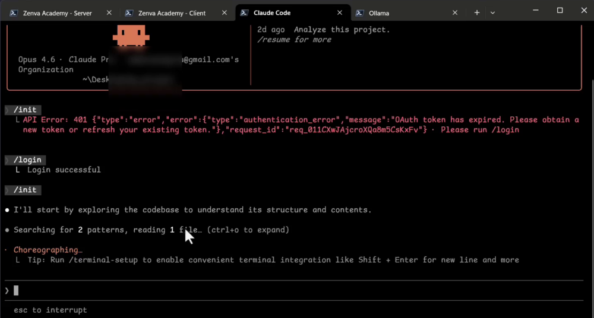This screenshot has width=594, height=318.
Task: Switch to Zenva Academy - Server tab
Action: click(57, 13)
